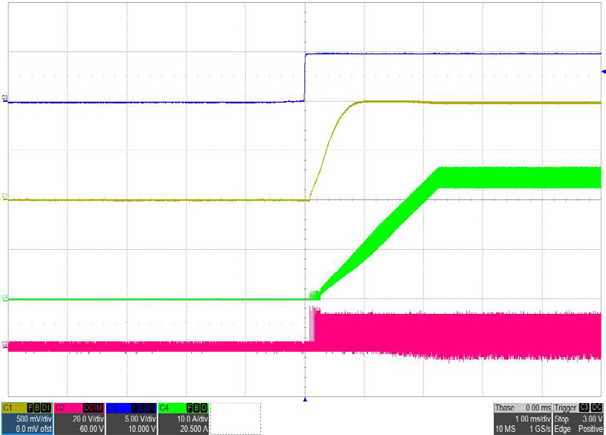Click the 3.00 V trigger level value
Viewport: 606px width, 435px height.
[x=589, y=419]
